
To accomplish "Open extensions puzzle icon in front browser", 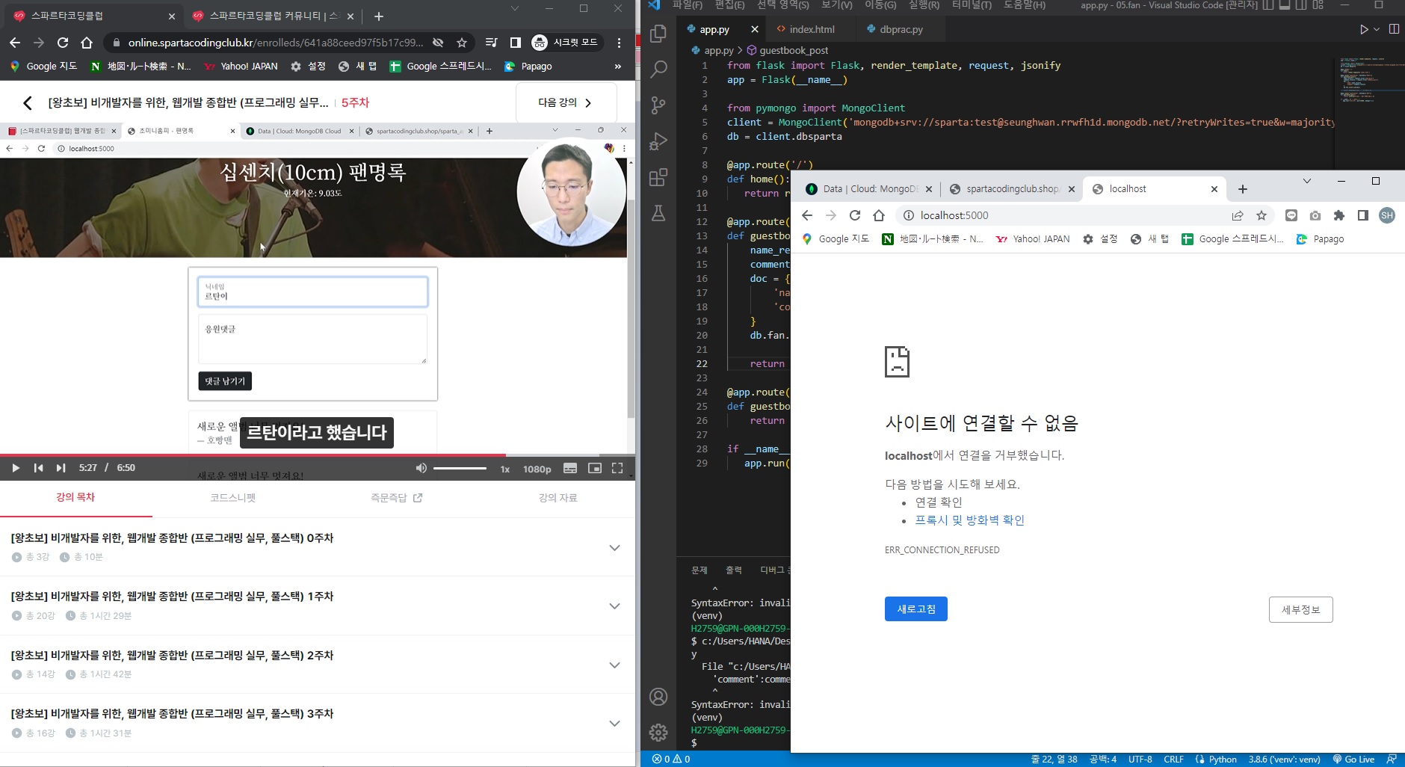I will 1339,215.
